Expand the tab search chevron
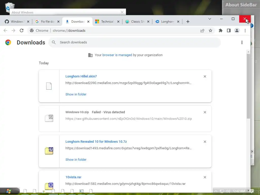Viewport: 260px width, 195px height. point(209,19)
